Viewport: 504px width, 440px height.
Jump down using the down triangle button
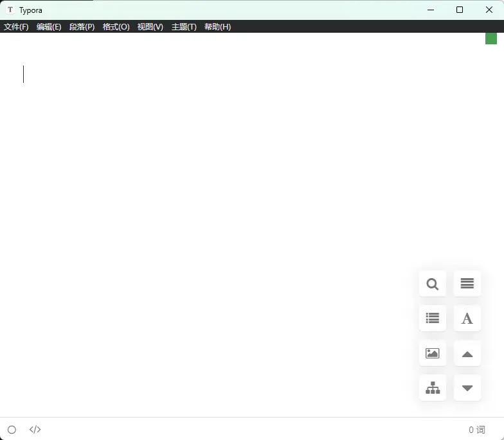(467, 388)
